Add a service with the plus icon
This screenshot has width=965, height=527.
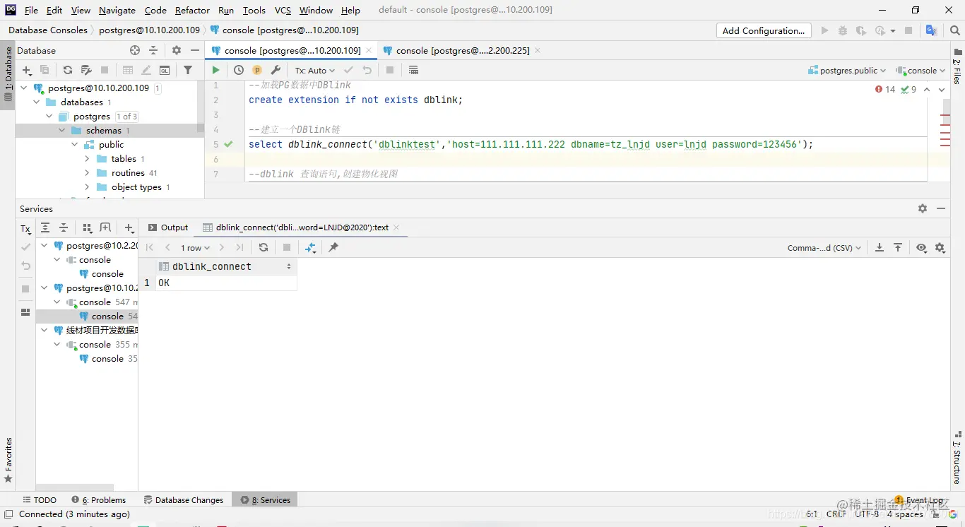(x=129, y=227)
